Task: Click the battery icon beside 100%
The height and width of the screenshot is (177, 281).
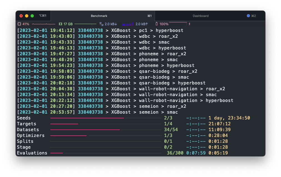Action: tap(156, 24)
